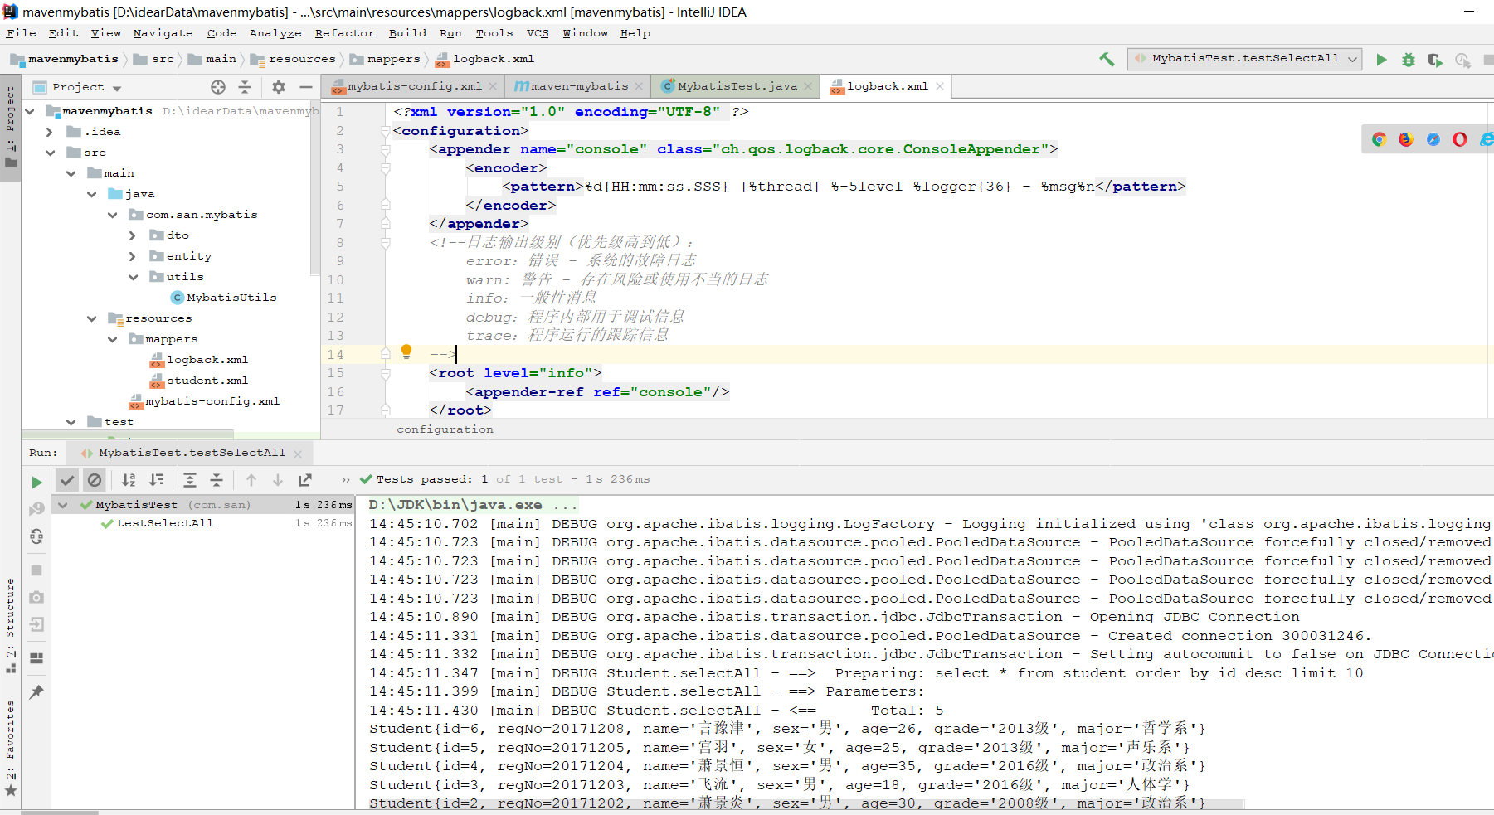This screenshot has height=815, width=1494.
Task: Open file in Firefox browser icon
Action: coord(1405,139)
